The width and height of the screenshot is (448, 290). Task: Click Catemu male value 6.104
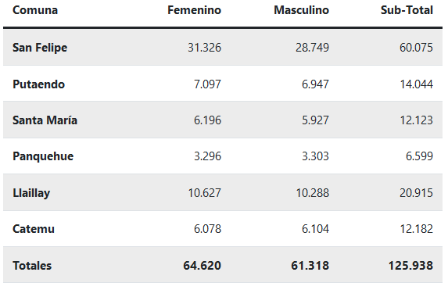315,229
